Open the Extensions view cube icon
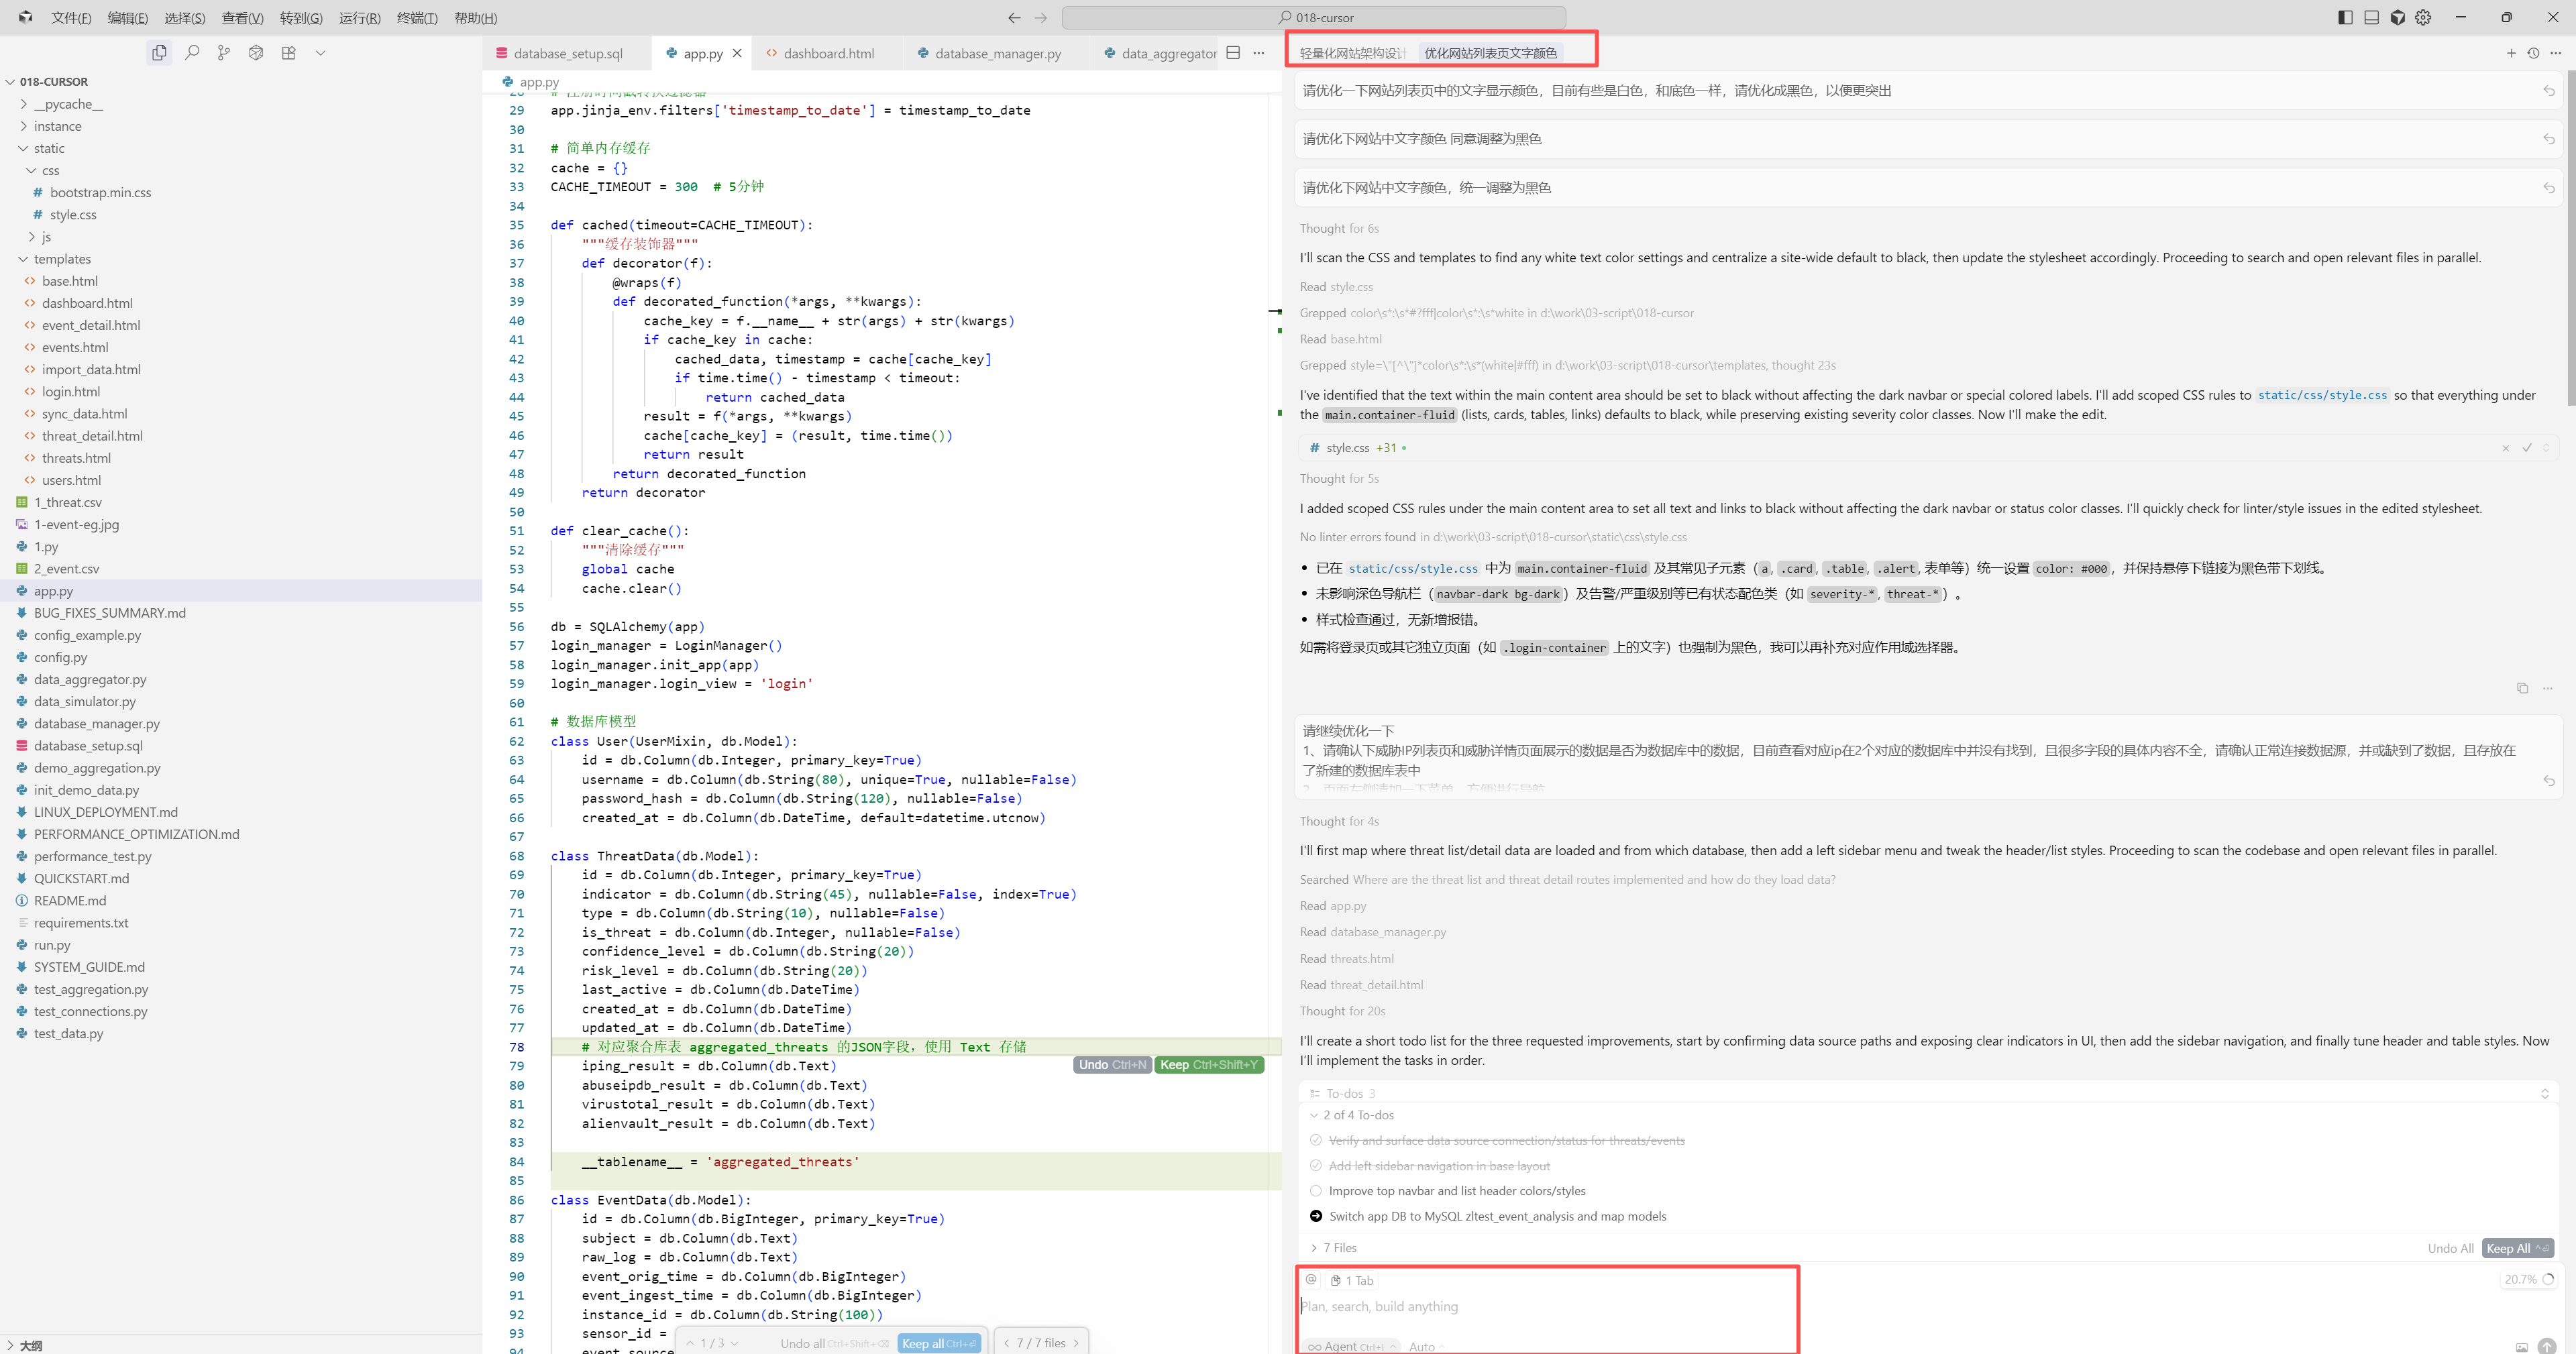The image size is (2576, 1354). coord(256,53)
